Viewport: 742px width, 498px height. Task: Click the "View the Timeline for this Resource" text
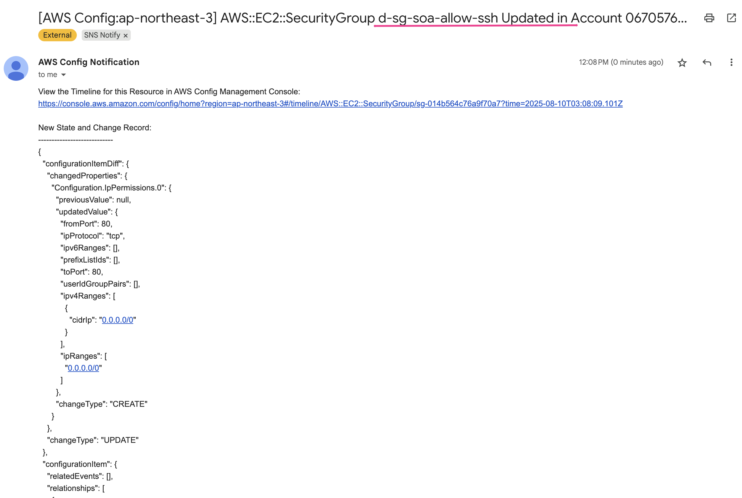(169, 92)
